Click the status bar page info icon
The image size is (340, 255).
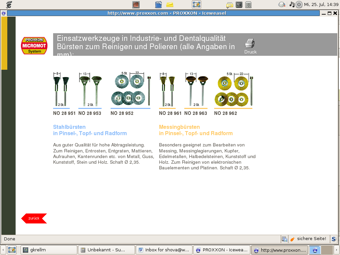284,238
